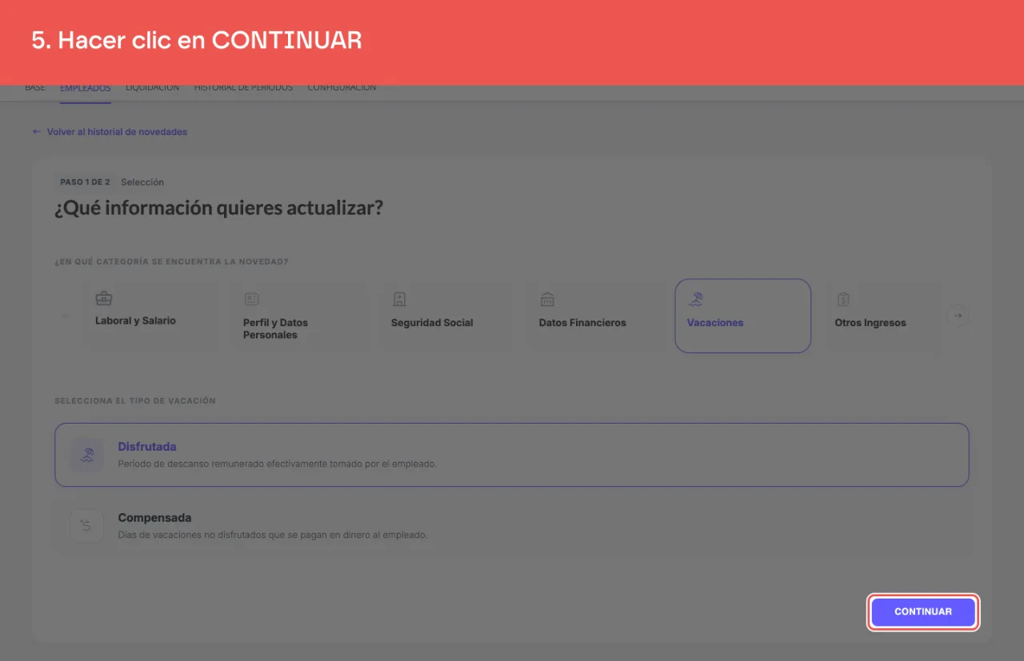Click the Disfrutada description about período de descanso

[278, 464]
